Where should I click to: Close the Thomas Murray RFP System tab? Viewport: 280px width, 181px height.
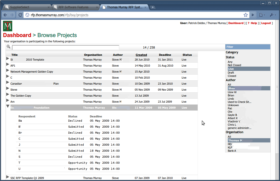tap(145, 7)
